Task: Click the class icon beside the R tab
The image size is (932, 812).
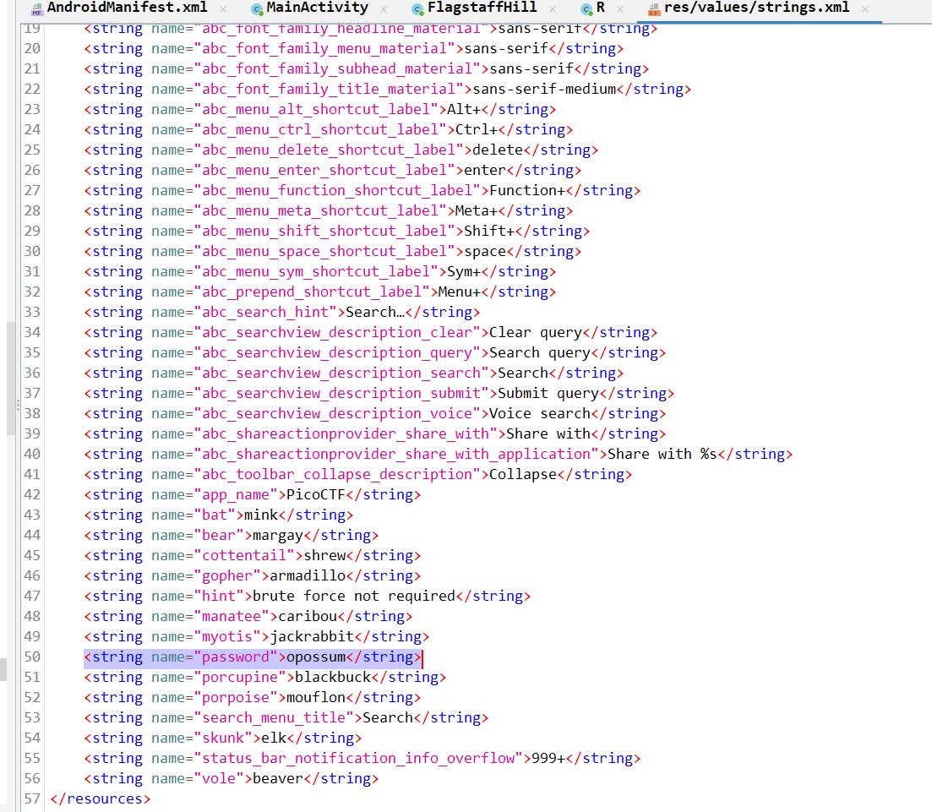Action: (586, 9)
